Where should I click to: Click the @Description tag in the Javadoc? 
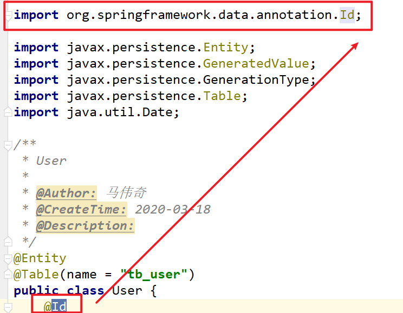click(85, 225)
